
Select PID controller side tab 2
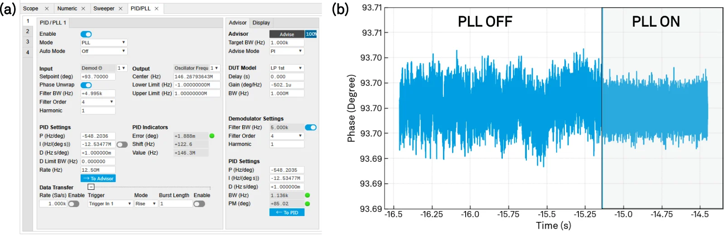(x=28, y=31)
